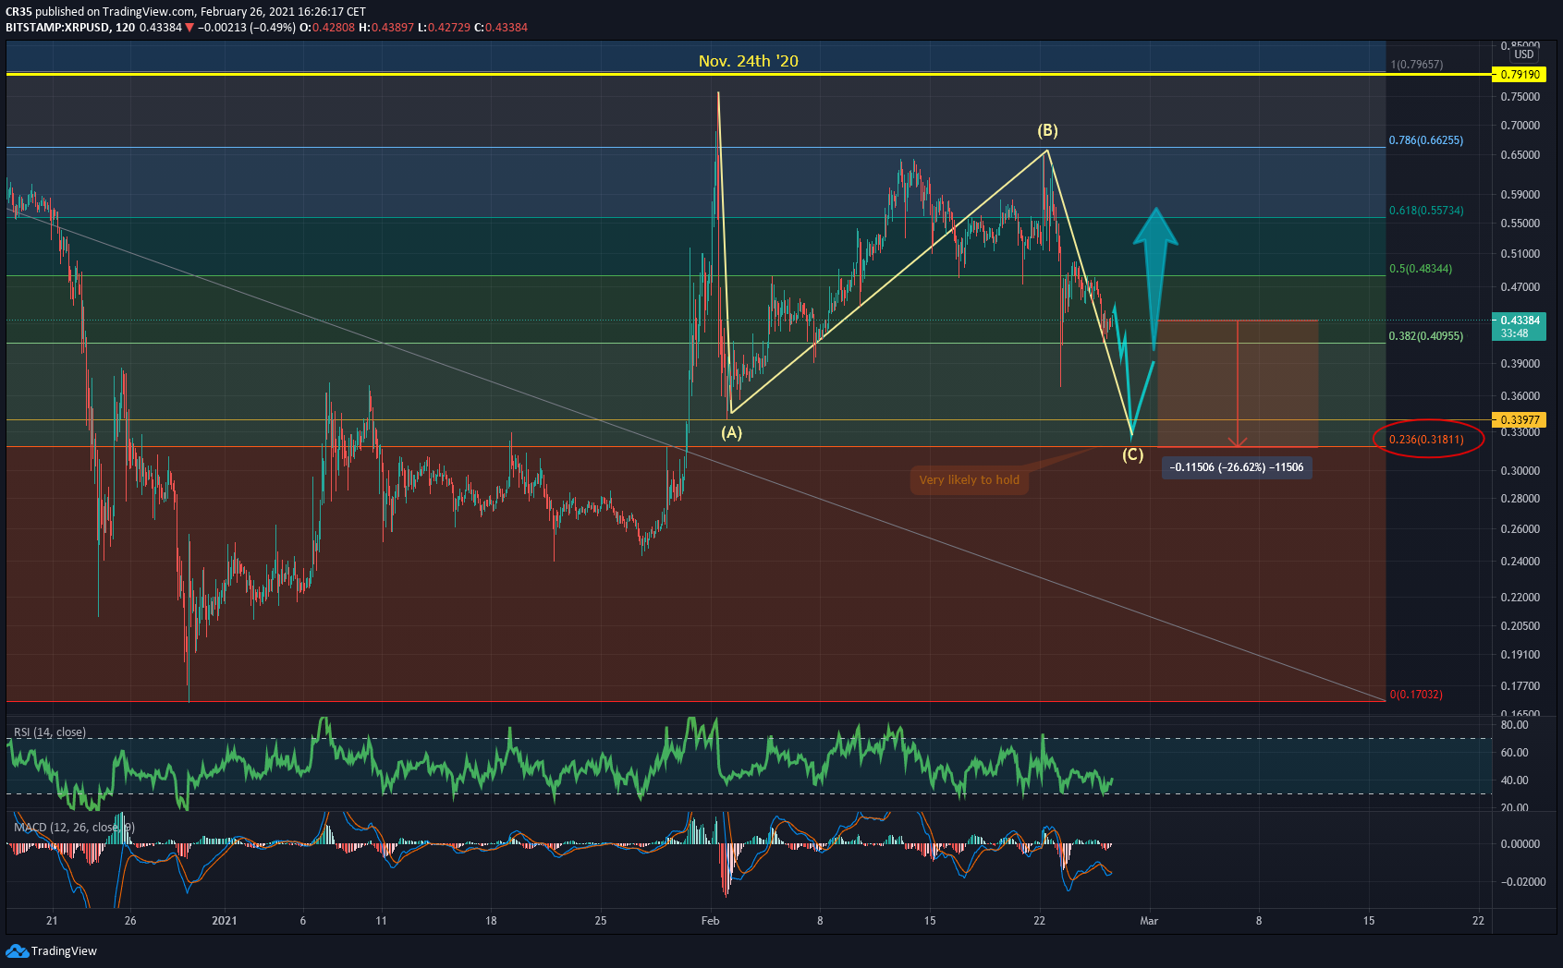Select the change value −0.00213 (−0.49%)
Image resolution: width=1563 pixels, height=968 pixels.
pyautogui.click(x=245, y=28)
